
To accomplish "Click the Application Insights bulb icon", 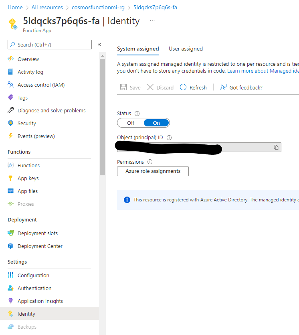I will pyautogui.click(x=11, y=300).
